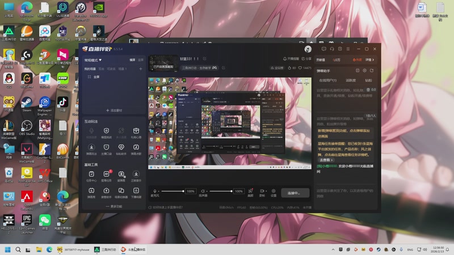Select the 场景 1 tab
The image size is (454, 255).
point(123,69)
